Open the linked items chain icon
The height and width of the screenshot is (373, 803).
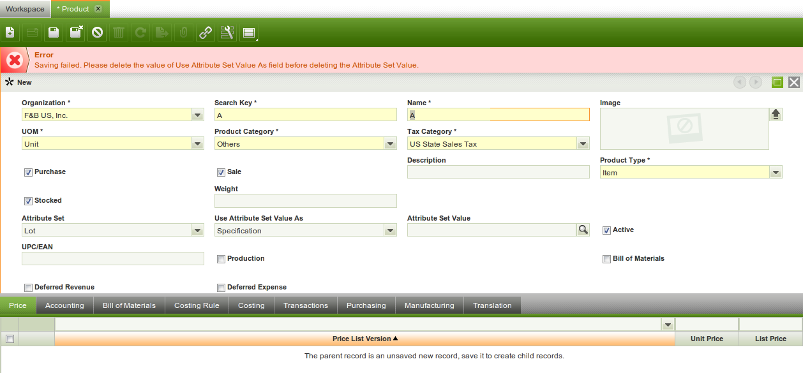click(x=205, y=33)
